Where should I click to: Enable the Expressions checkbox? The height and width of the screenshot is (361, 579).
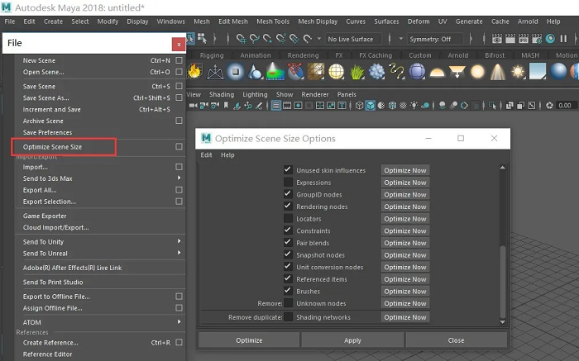click(x=288, y=183)
